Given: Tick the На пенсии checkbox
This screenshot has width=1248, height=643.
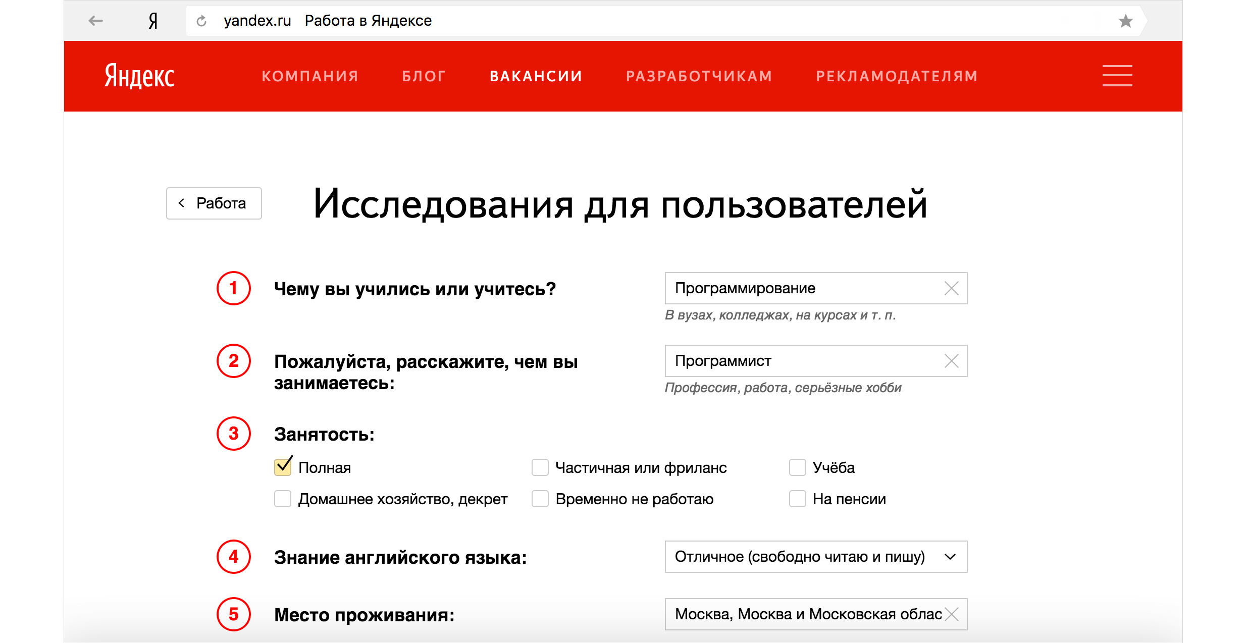Looking at the screenshot, I should coord(797,499).
